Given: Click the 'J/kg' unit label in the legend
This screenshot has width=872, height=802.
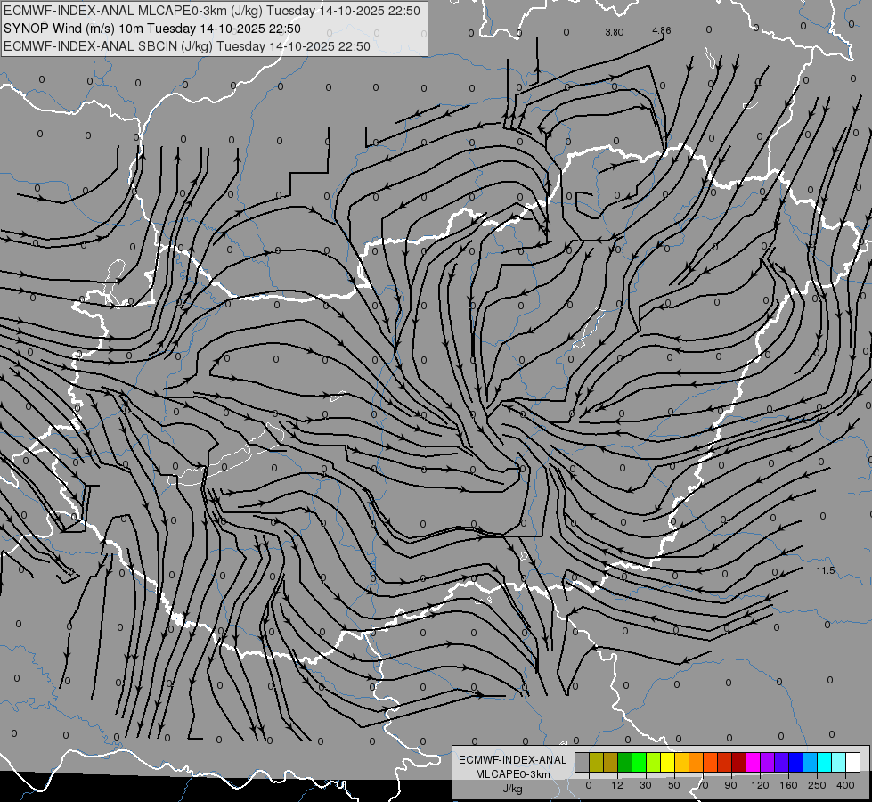Looking at the screenshot, I should (x=512, y=789).
